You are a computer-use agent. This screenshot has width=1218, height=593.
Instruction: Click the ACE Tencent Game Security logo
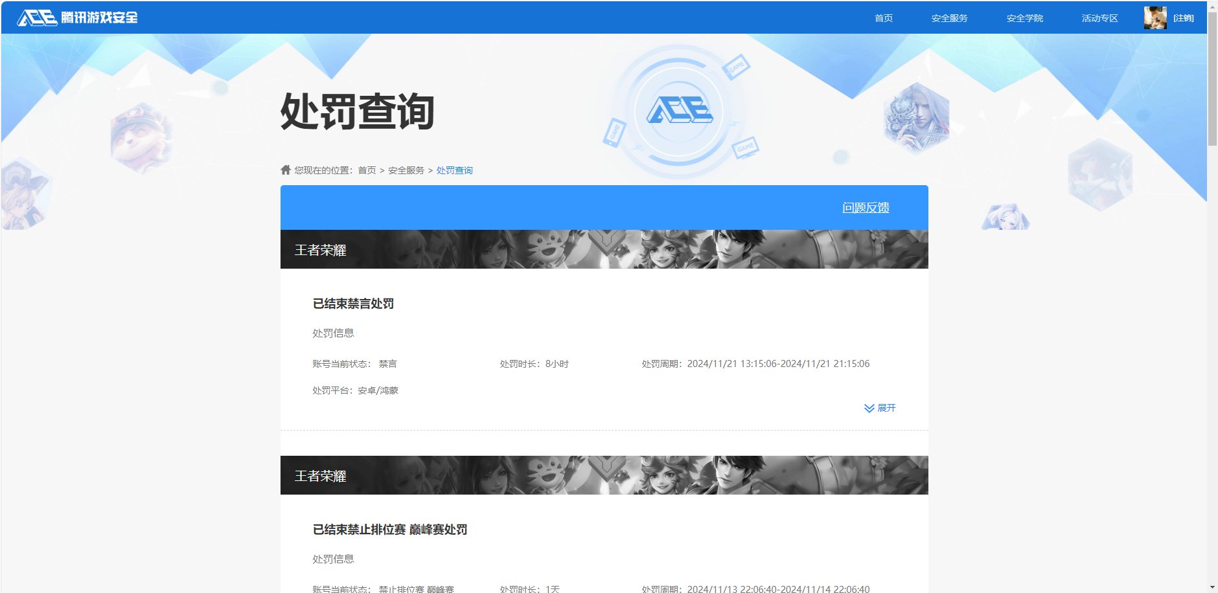[77, 17]
